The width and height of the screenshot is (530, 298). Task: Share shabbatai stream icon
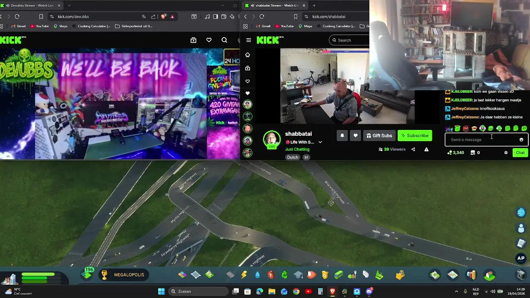(x=413, y=149)
